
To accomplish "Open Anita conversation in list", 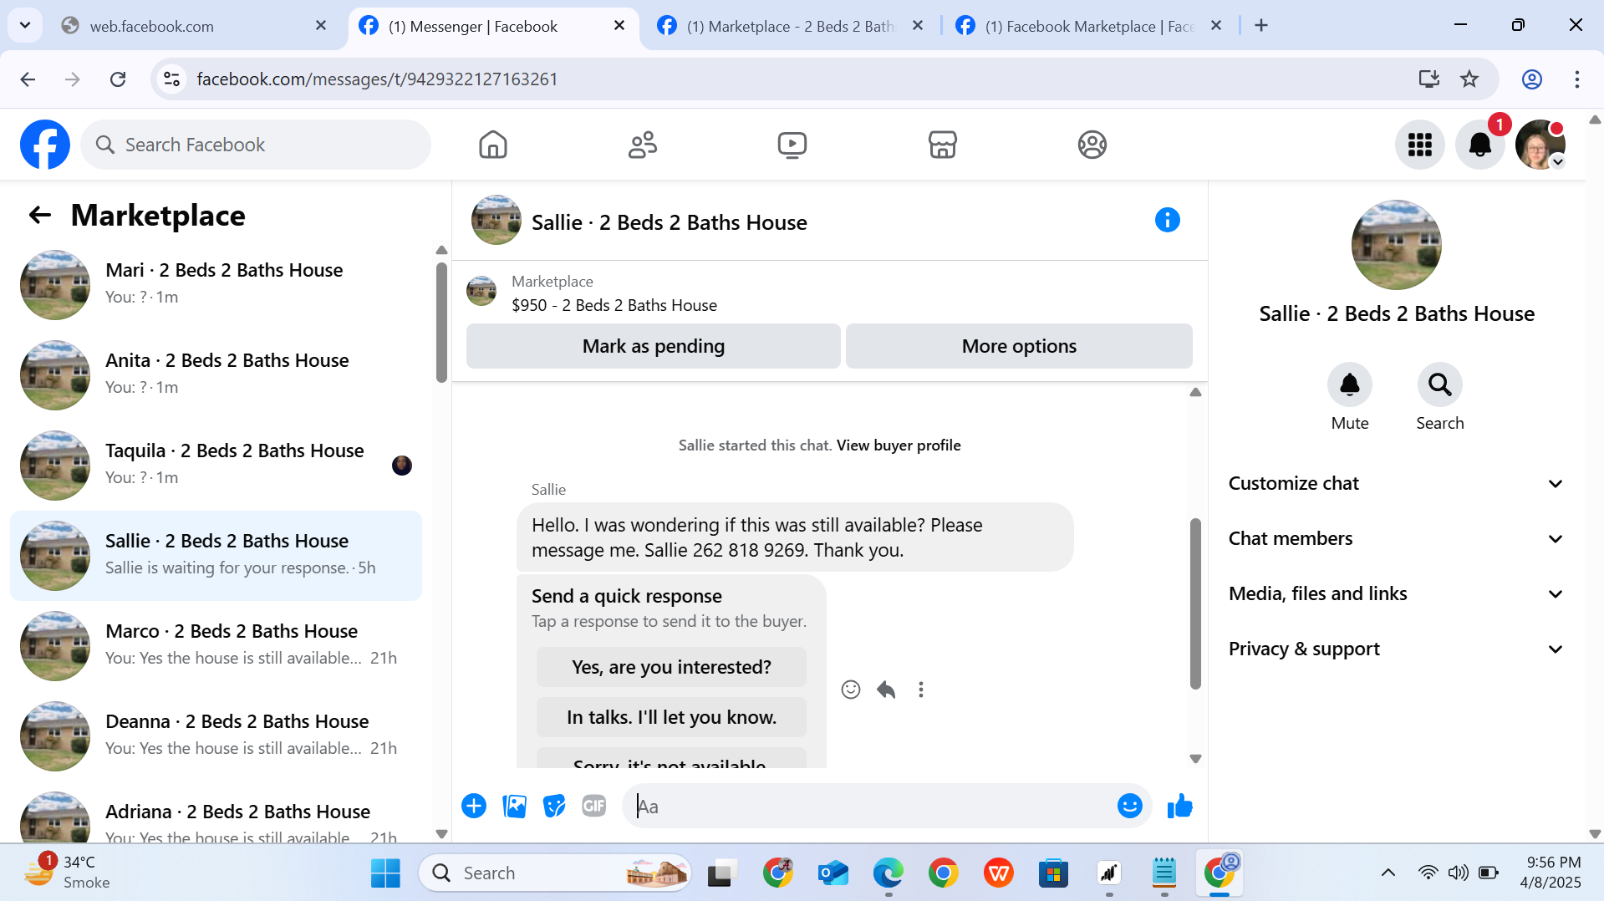I will 216,374.
